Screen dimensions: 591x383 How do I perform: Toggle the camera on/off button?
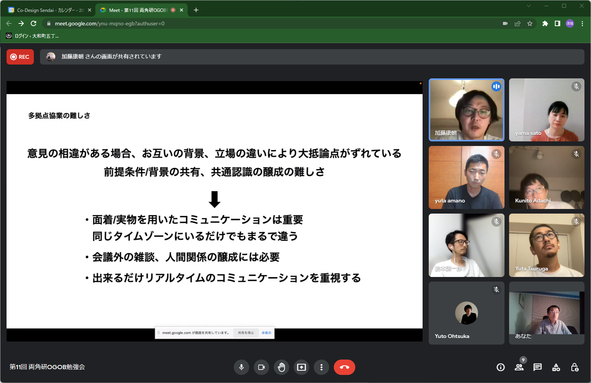[x=261, y=367]
